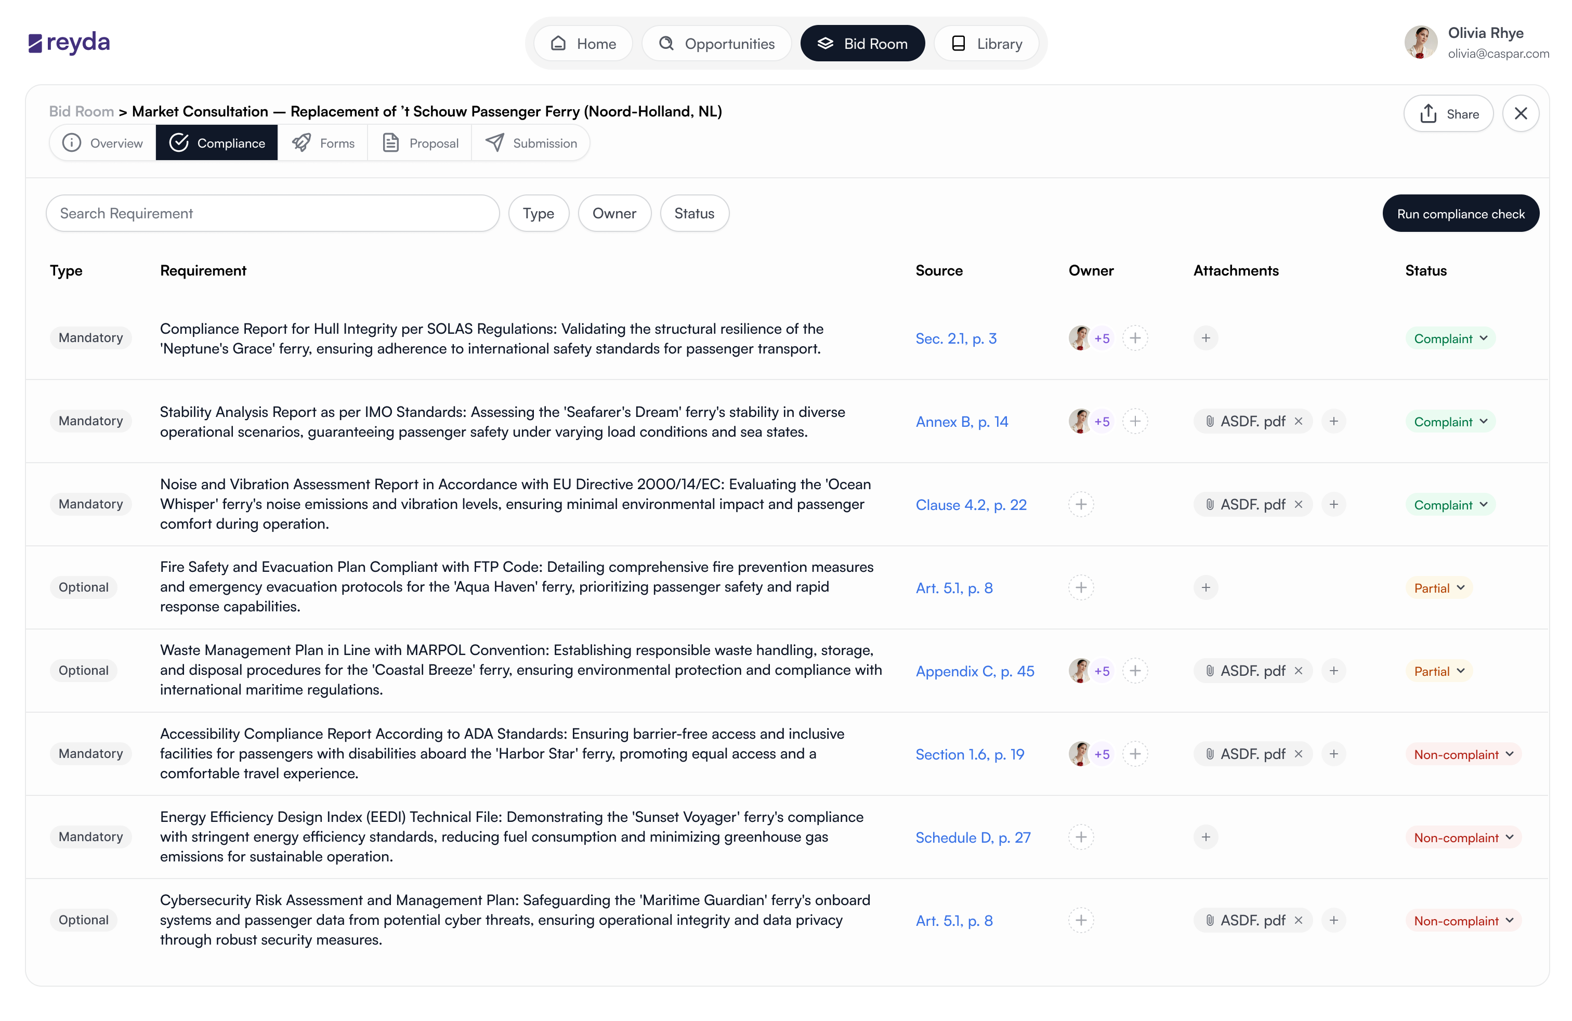Add owner to Noise and Vibration row

click(1081, 505)
